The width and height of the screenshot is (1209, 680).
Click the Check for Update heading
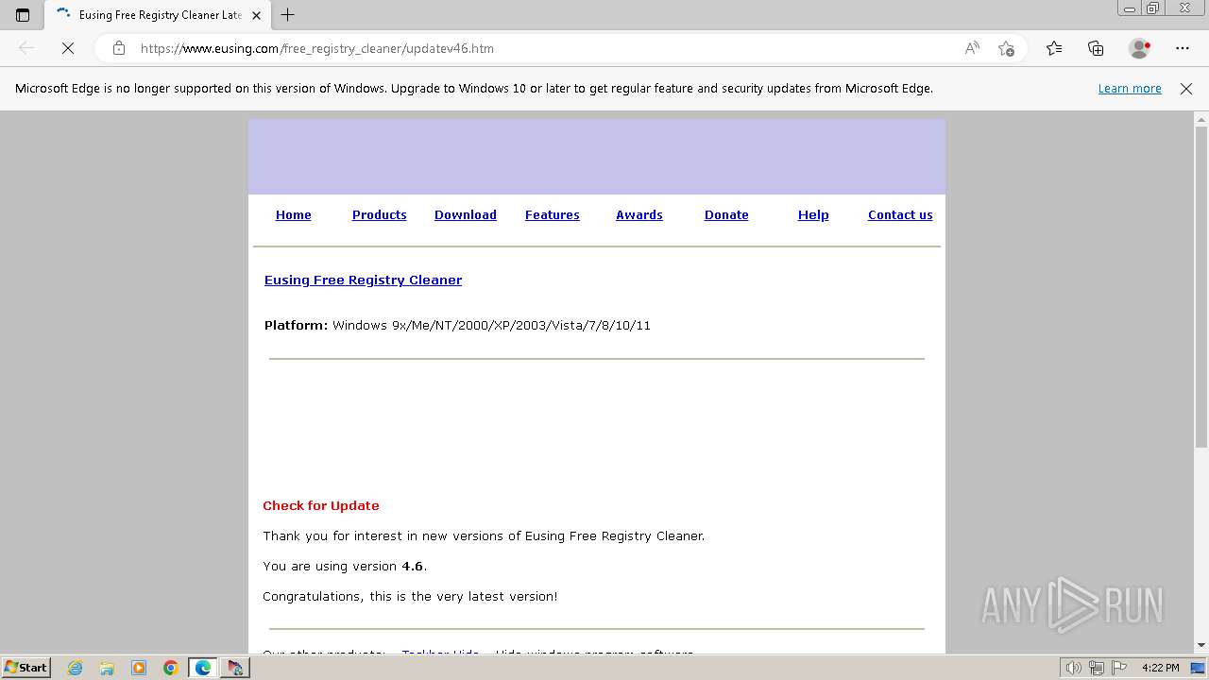[321, 506]
